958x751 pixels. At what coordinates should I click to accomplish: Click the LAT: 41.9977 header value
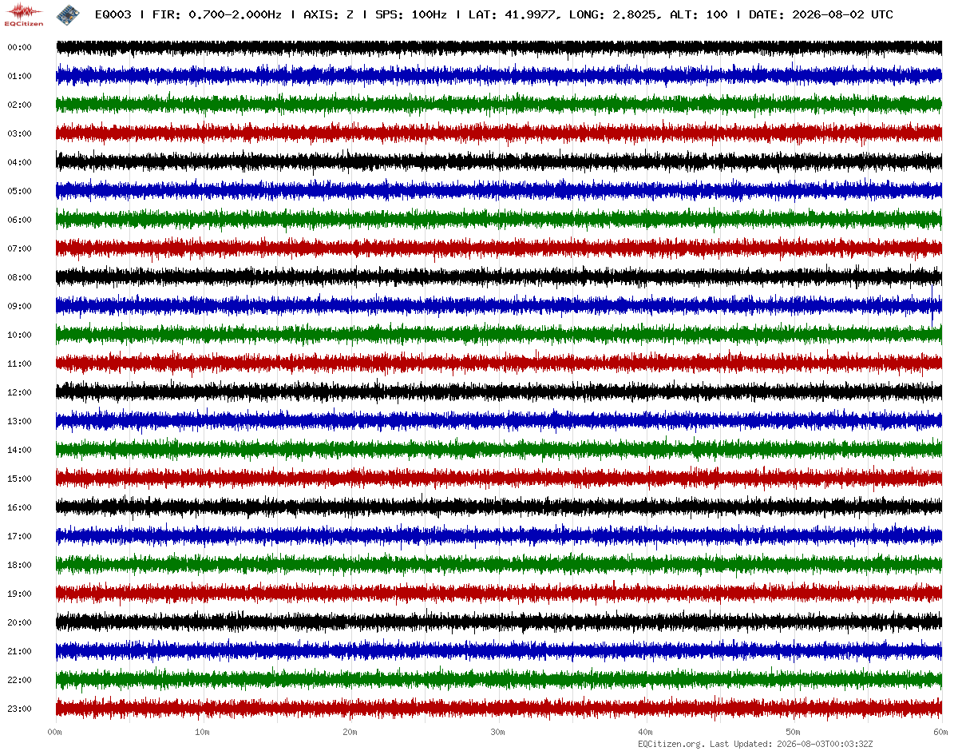514,14
